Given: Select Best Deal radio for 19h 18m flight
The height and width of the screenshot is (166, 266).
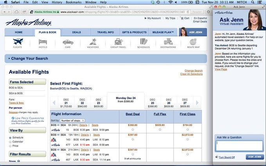Looking at the screenshot, I should point(133,139).
